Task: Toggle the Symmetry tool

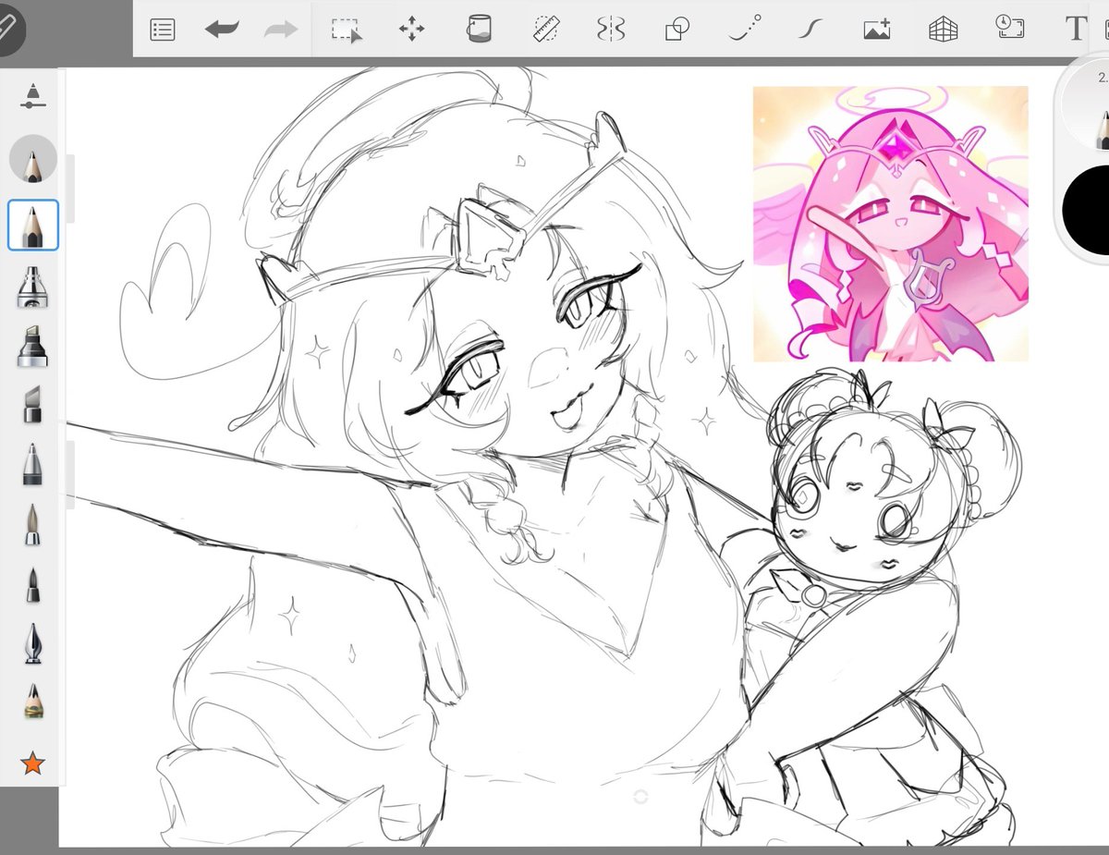Action: tap(611, 30)
